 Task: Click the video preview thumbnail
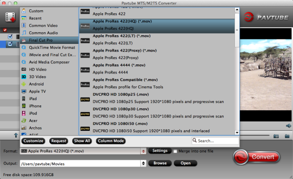[x=266, y=75]
